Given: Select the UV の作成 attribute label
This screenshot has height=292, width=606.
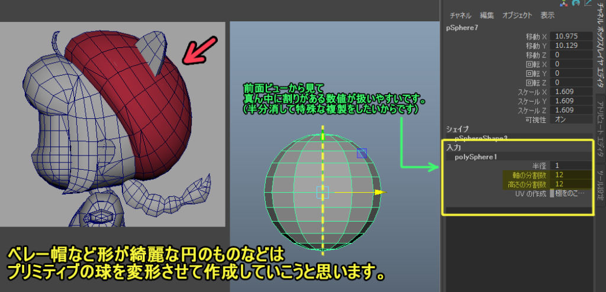Looking at the screenshot, I should (531, 193).
